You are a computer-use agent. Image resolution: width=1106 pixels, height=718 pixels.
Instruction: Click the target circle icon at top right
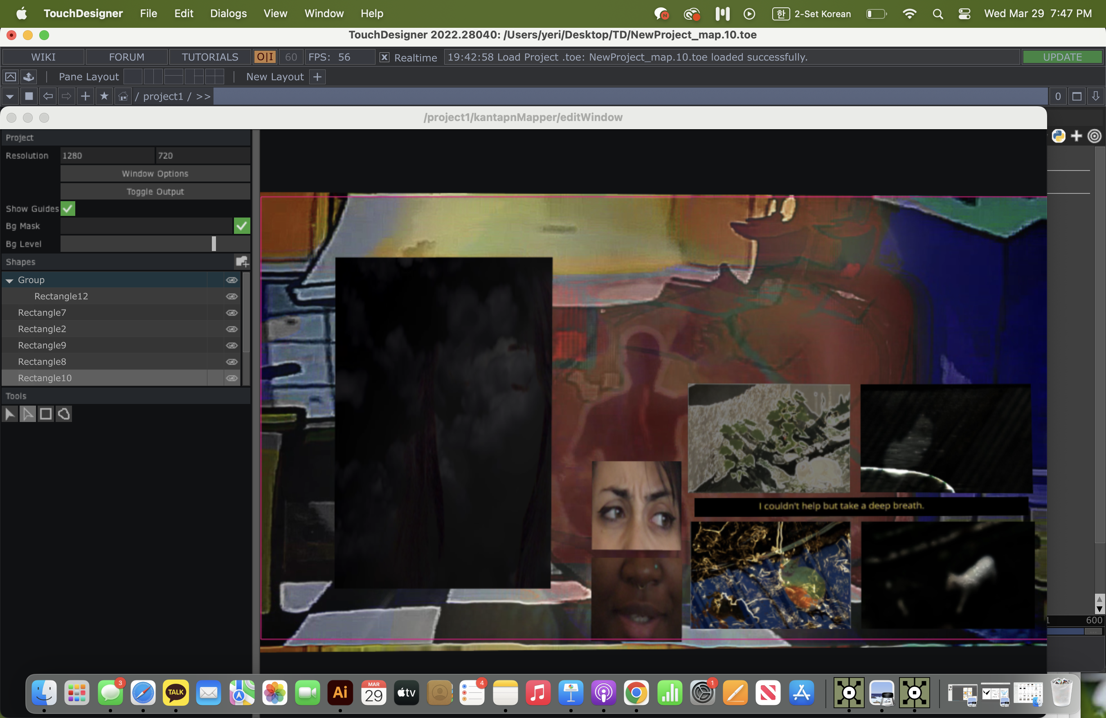pyautogui.click(x=1095, y=136)
